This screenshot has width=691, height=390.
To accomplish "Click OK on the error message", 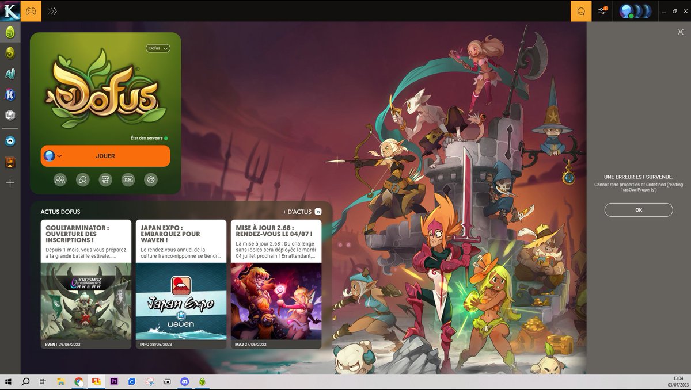I will pyautogui.click(x=639, y=210).
